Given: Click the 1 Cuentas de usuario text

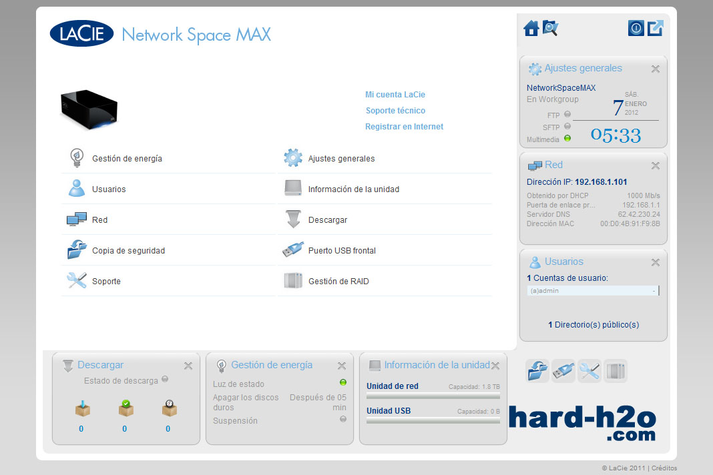Looking at the screenshot, I should tap(567, 278).
